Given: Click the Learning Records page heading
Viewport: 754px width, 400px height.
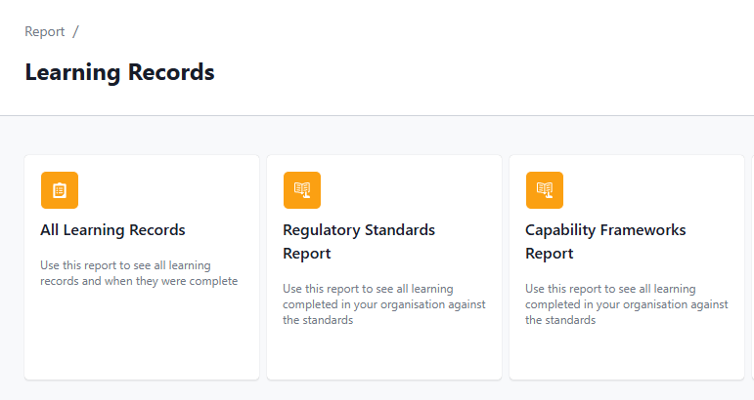Looking at the screenshot, I should click(x=119, y=72).
